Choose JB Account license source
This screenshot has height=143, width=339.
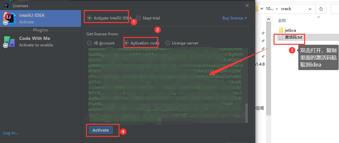click(89, 43)
